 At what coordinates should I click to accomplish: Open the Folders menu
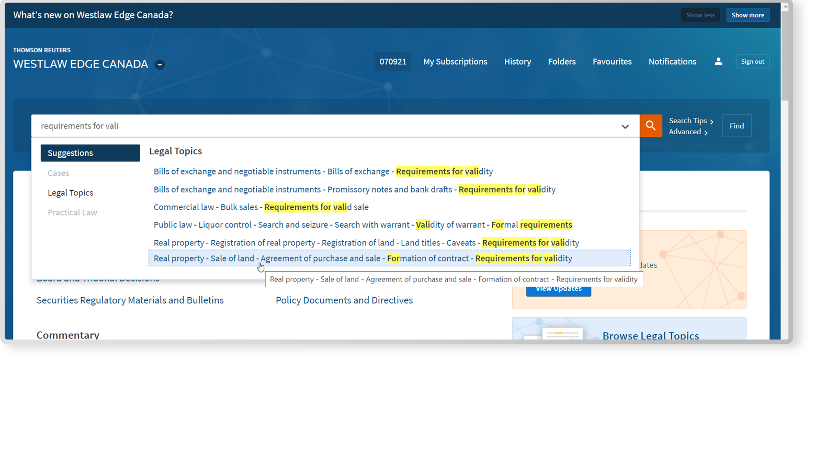pyautogui.click(x=562, y=62)
